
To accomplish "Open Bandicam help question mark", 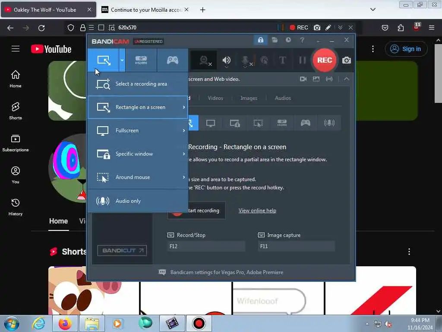I will (x=302, y=40).
